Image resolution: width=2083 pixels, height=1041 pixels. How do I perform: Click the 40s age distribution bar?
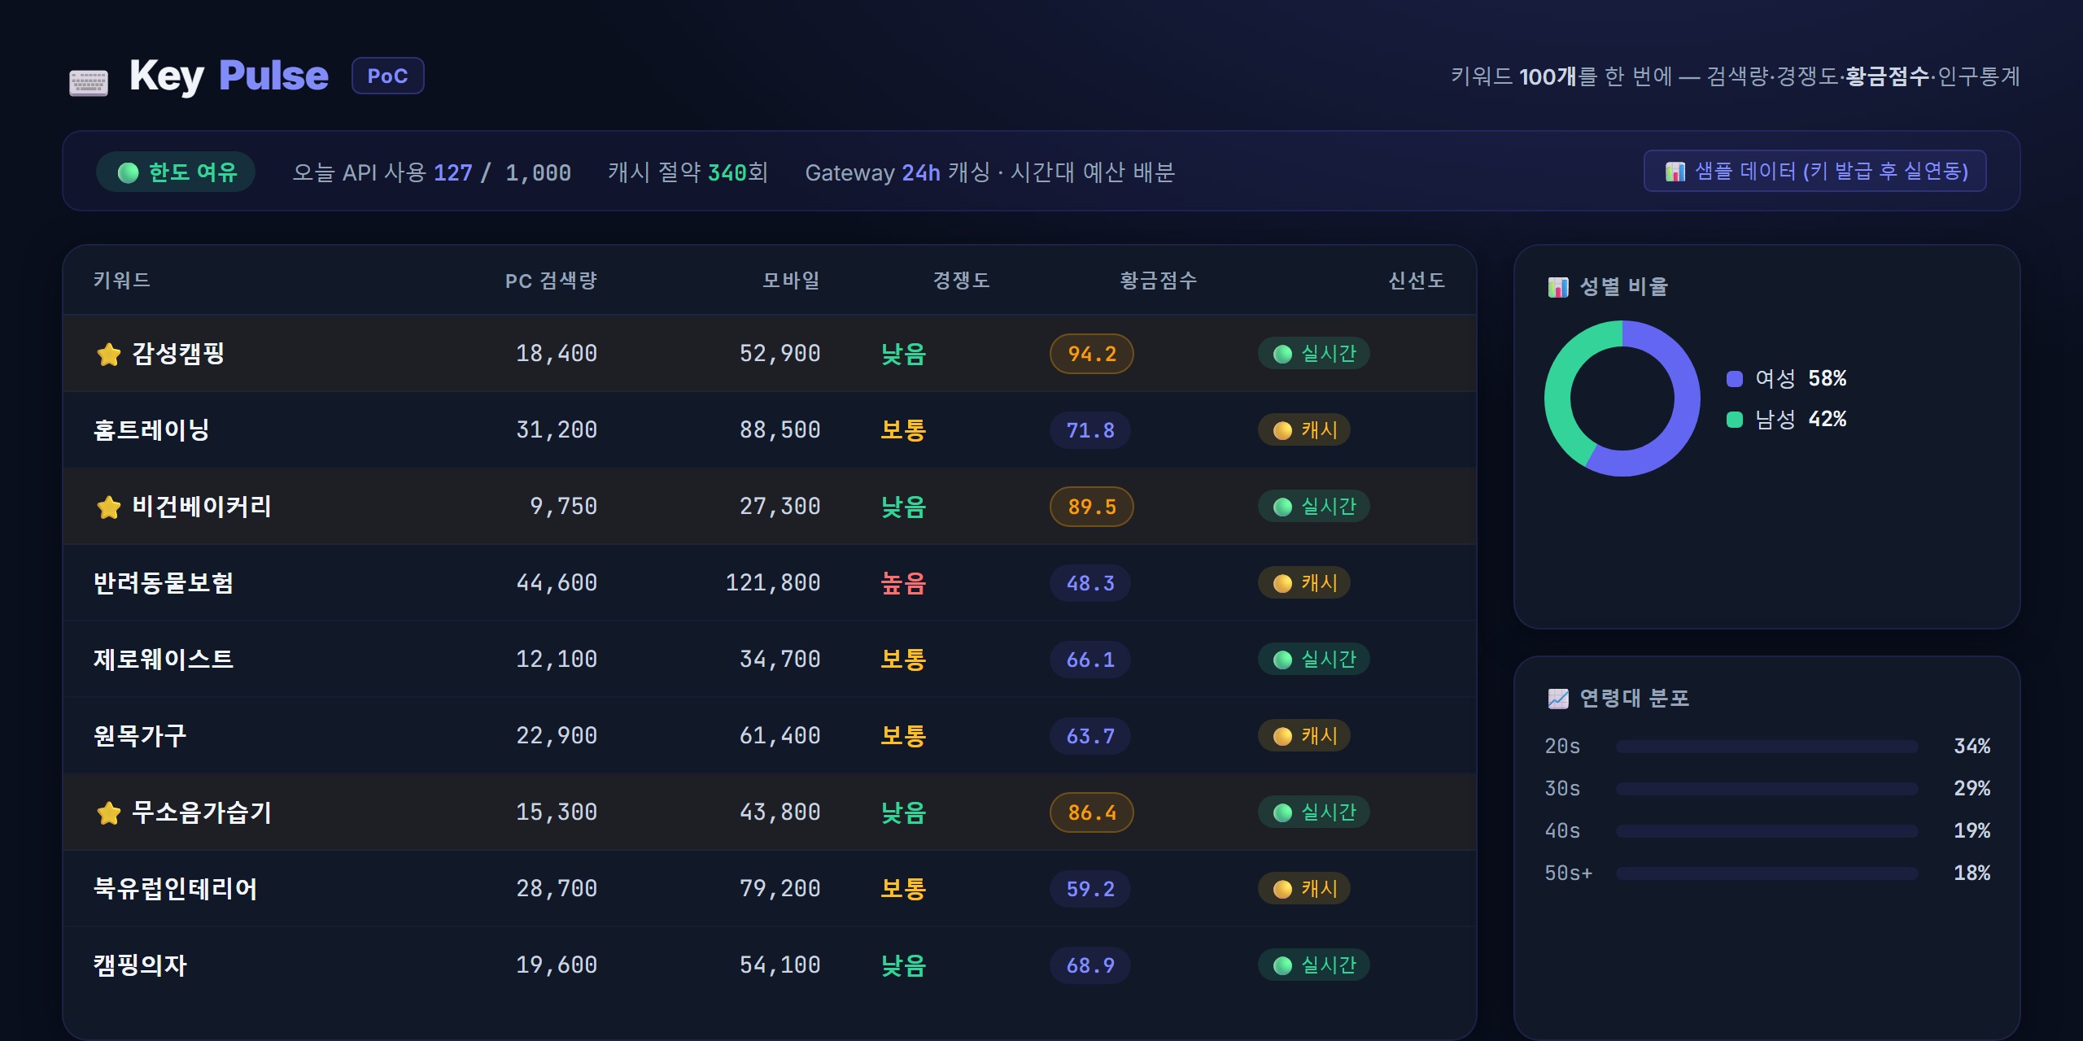(1766, 831)
